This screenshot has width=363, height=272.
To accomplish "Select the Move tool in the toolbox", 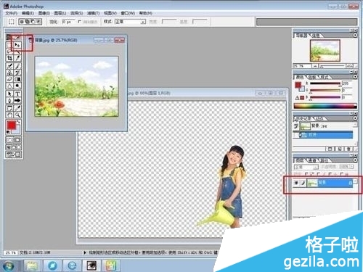I will coord(17,45).
